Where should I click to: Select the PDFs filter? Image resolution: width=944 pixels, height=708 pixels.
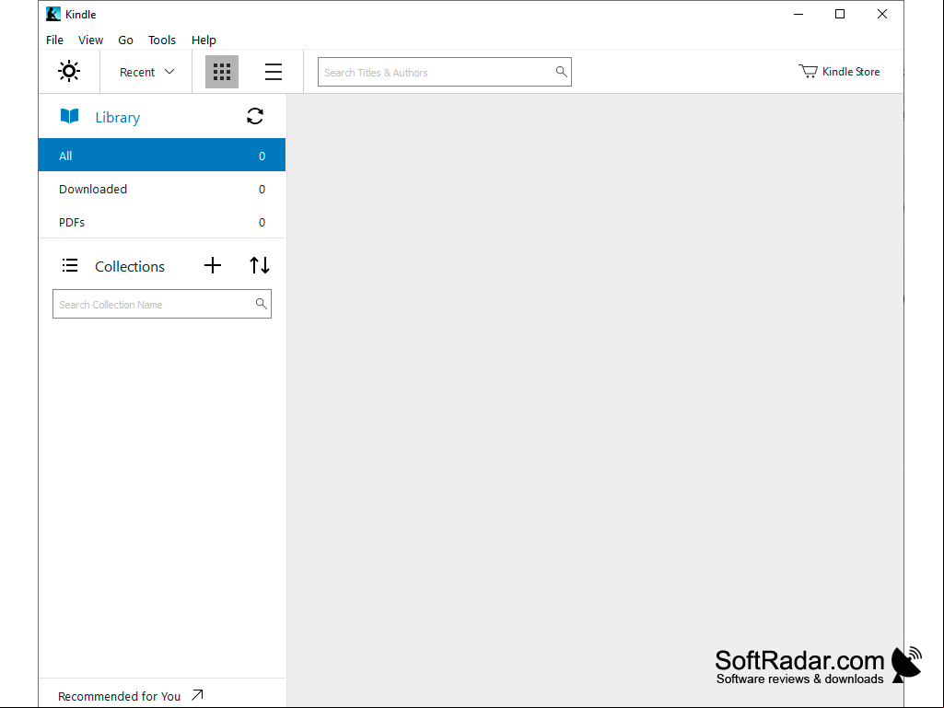point(162,222)
